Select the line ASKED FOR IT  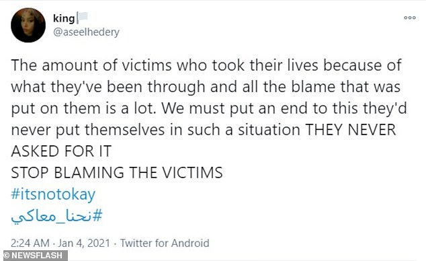click(61, 151)
